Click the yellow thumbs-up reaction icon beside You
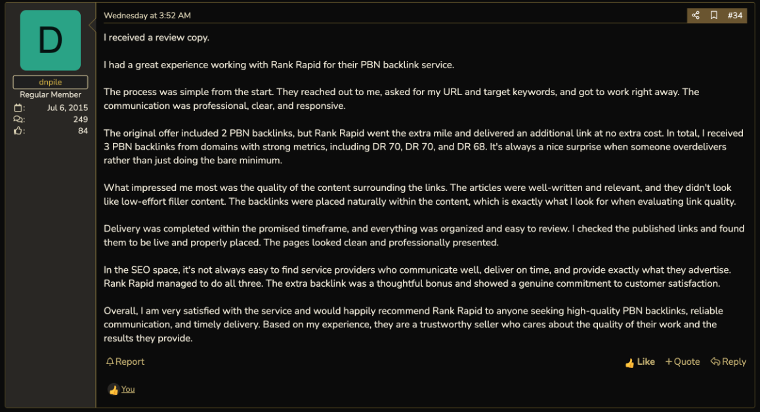Image resolution: width=760 pixels, height=412 pixels. pos(114,390)
